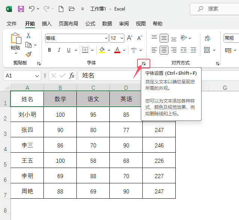
Task: Apply yellow fill color bucket
Action: coord(102,50)
